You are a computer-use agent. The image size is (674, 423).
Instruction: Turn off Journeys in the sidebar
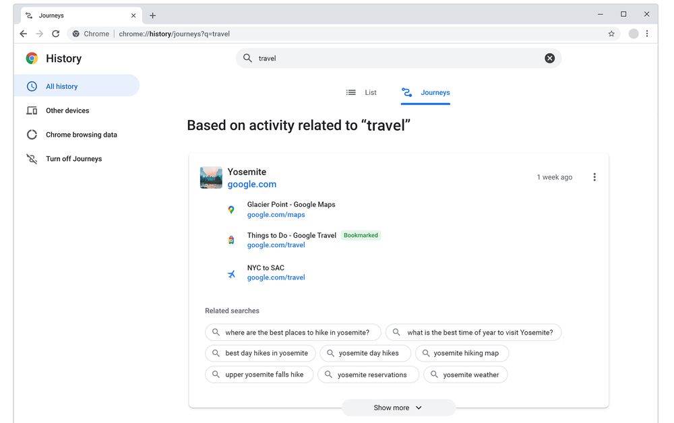point(73,159)
